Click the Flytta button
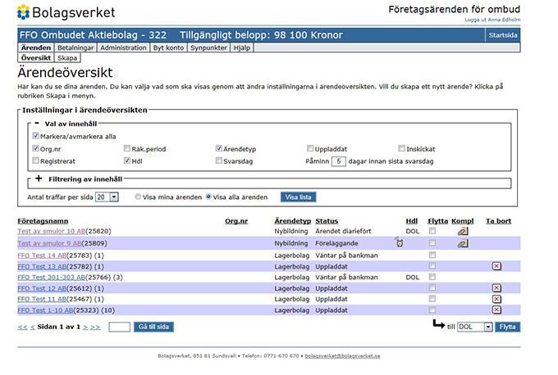This screenshot has width=558, height=375. [507, 327]
